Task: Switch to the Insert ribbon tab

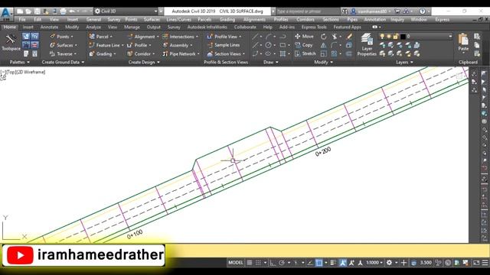Action: coord(28,27)
